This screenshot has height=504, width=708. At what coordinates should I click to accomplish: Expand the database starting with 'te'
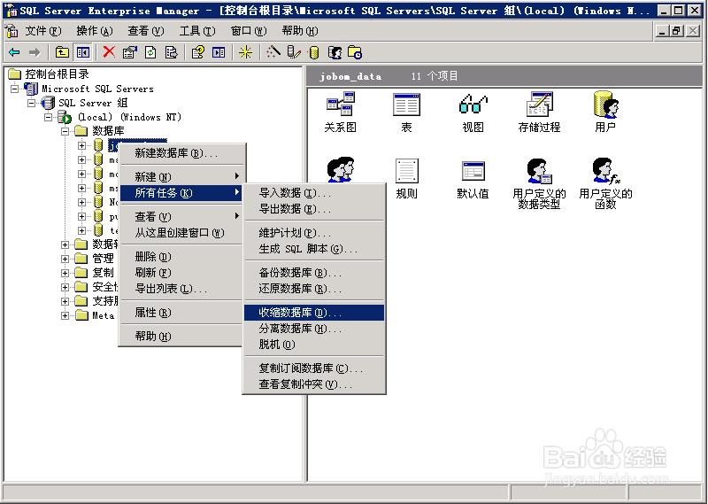(81, 230)
